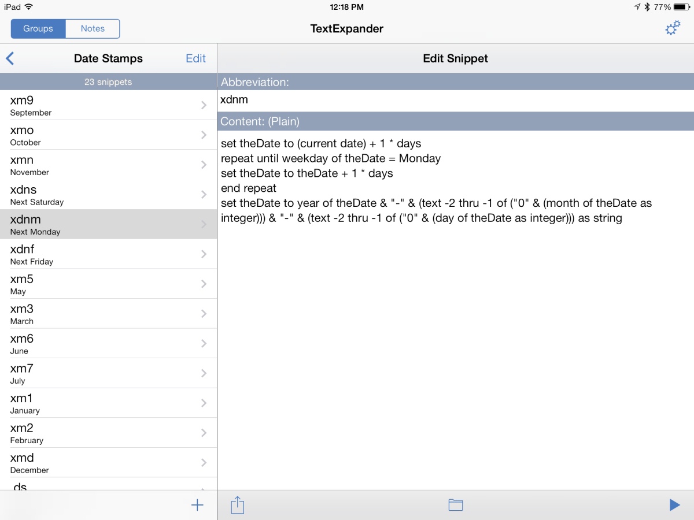
Task: Open the xdns Next Saturday snippet
Action: 109,195
